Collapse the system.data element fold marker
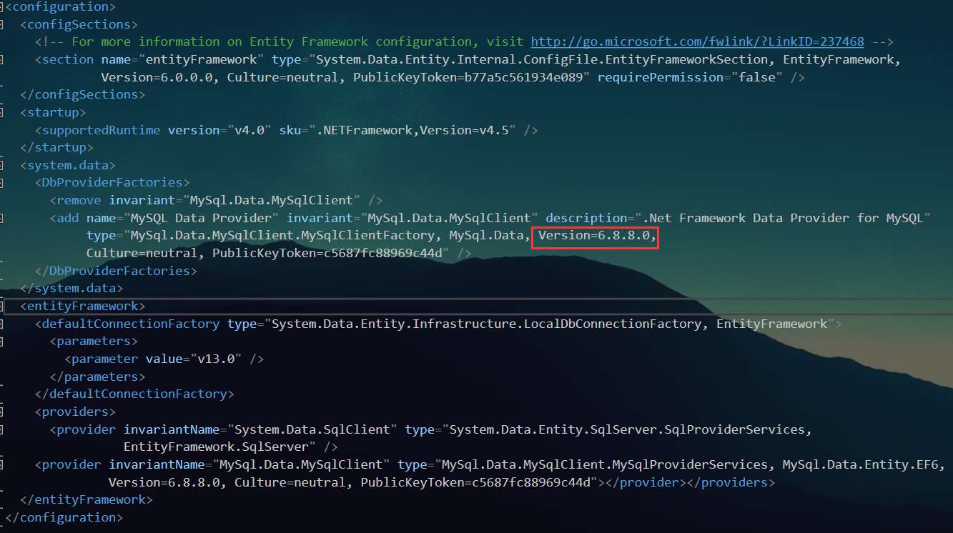 pos(1,165)
